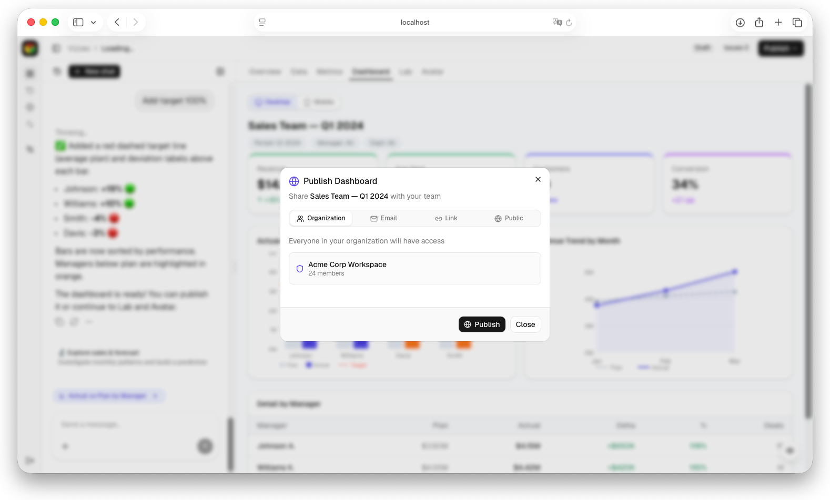
Task: Open a new browser tab
Action: point(778,22)
